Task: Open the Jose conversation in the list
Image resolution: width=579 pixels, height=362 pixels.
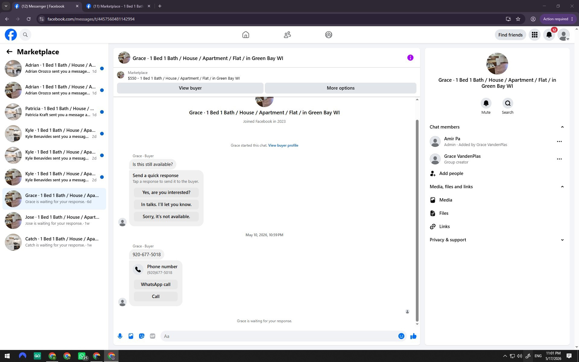Action: [x=54, y=221]
